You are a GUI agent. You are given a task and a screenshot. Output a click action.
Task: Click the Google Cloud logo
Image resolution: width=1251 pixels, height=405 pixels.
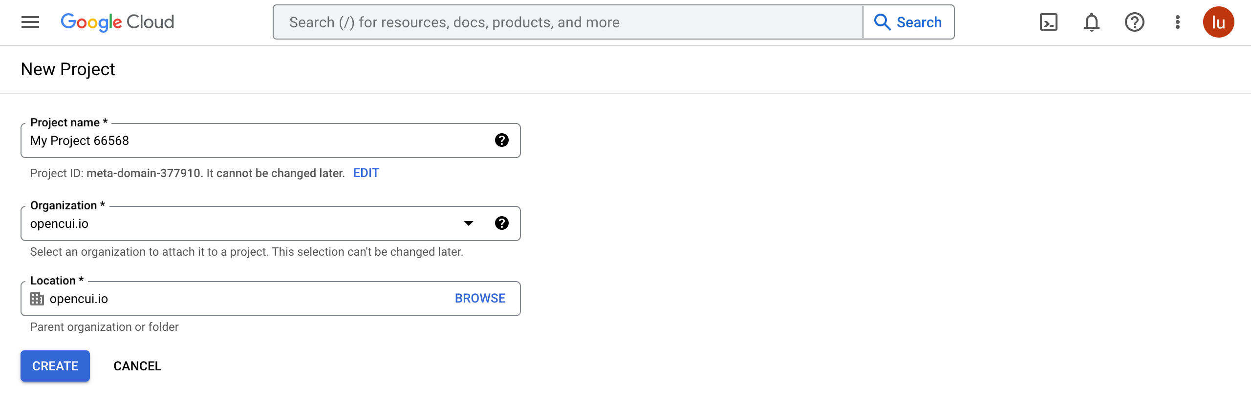117,22
